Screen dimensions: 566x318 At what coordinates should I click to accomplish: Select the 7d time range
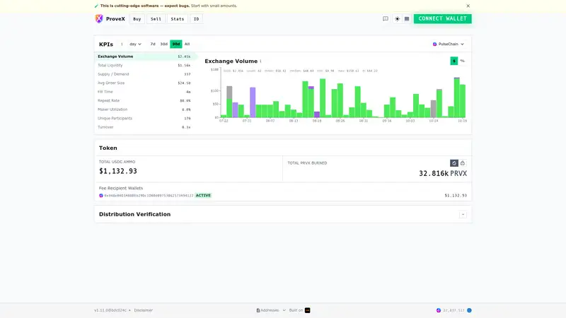click(153, 44)
